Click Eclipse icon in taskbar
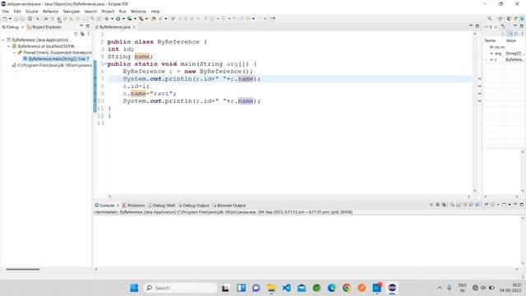 pyautogui.click(x=392, y=288)
